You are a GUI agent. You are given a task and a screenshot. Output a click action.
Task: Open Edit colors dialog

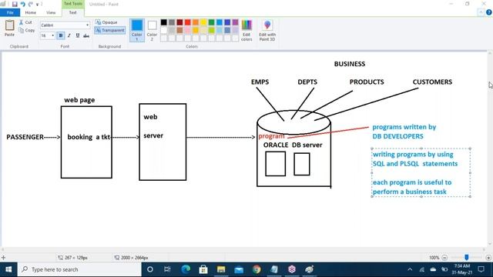click(x=246, y=30)
